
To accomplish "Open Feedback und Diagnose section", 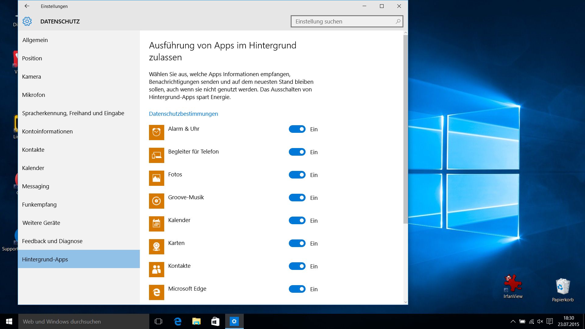I will coord(79,241).
